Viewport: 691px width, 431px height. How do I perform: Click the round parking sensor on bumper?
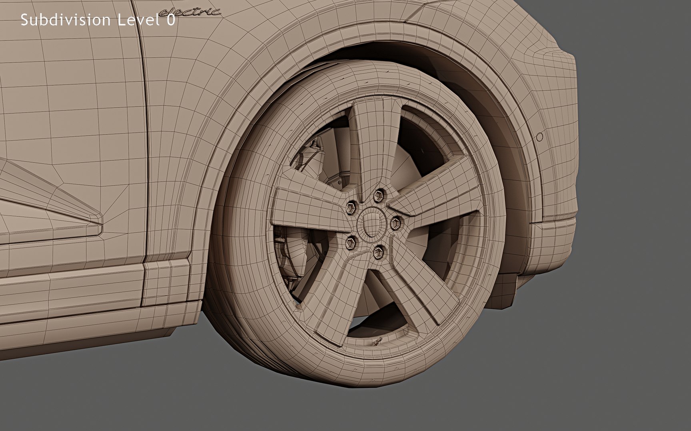[539, 137]
